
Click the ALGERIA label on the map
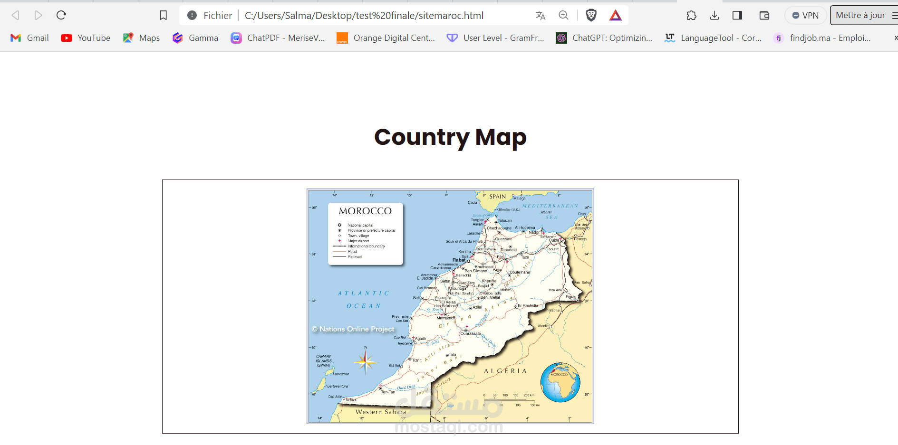505,371
